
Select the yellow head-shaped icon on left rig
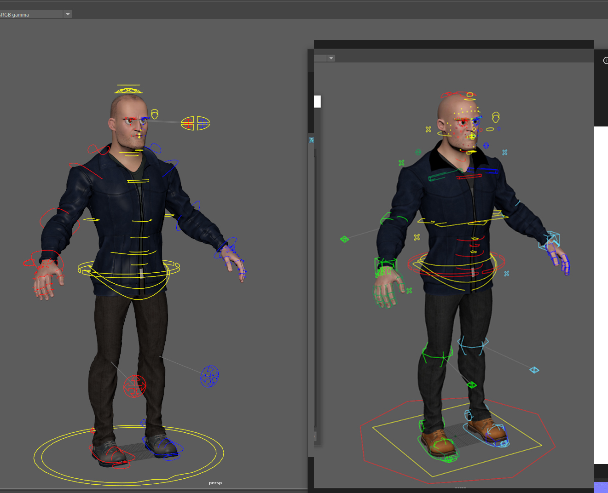click(155, 114)
